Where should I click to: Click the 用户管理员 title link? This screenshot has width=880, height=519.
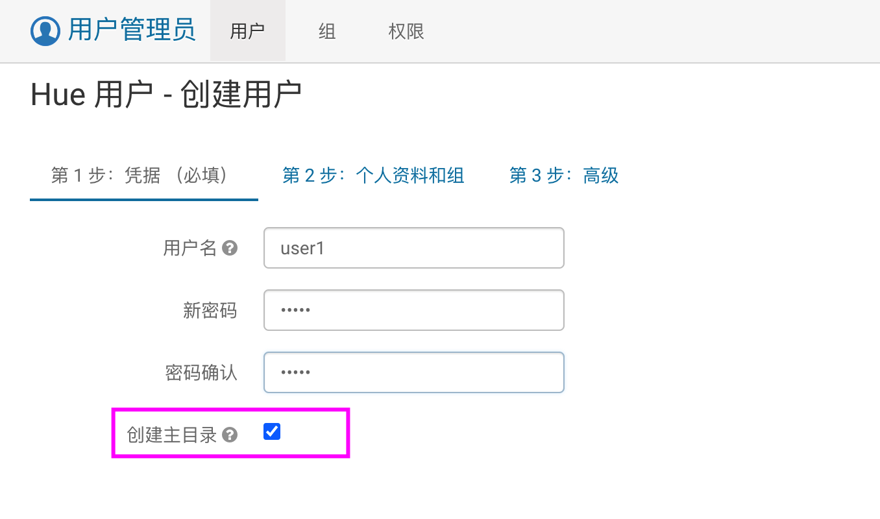[x=132, y=31]
